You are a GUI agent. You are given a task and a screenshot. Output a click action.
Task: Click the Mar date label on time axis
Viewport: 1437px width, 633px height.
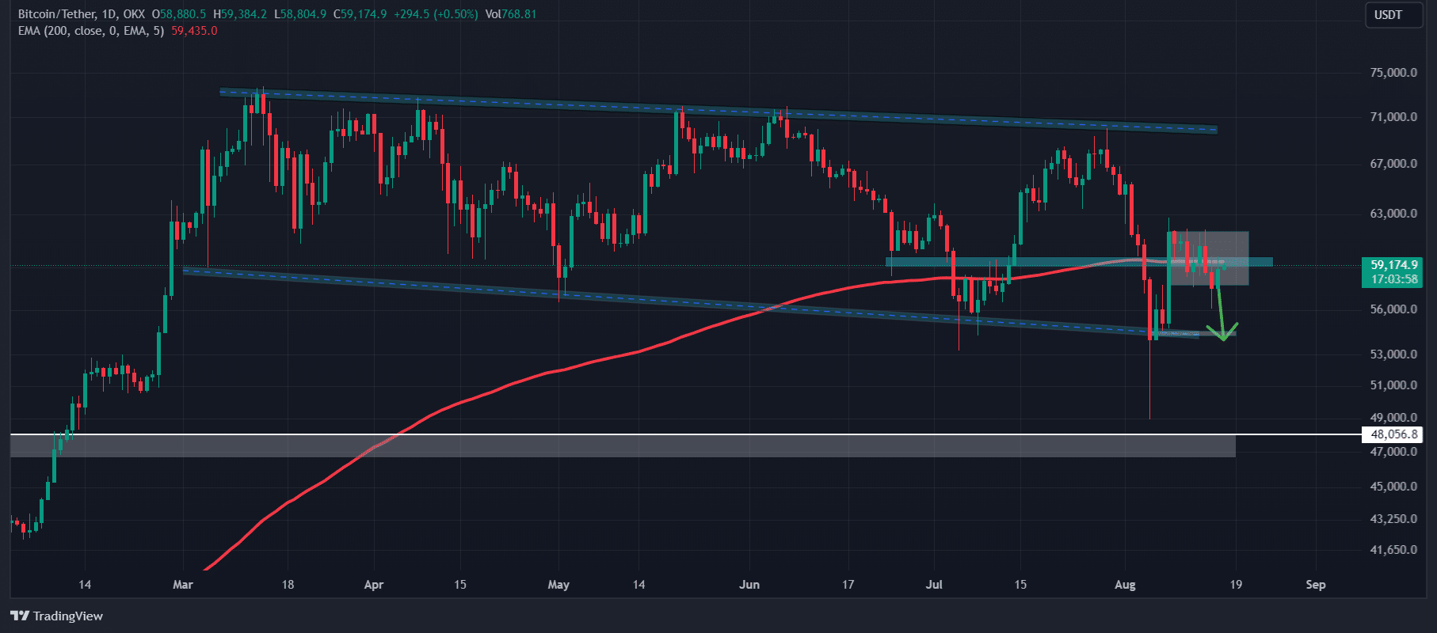182,585
